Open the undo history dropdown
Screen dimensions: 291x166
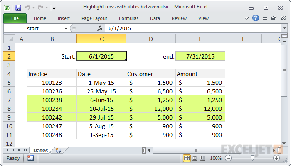(33, 8)
